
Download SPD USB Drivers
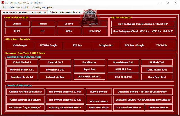(99, 100)
